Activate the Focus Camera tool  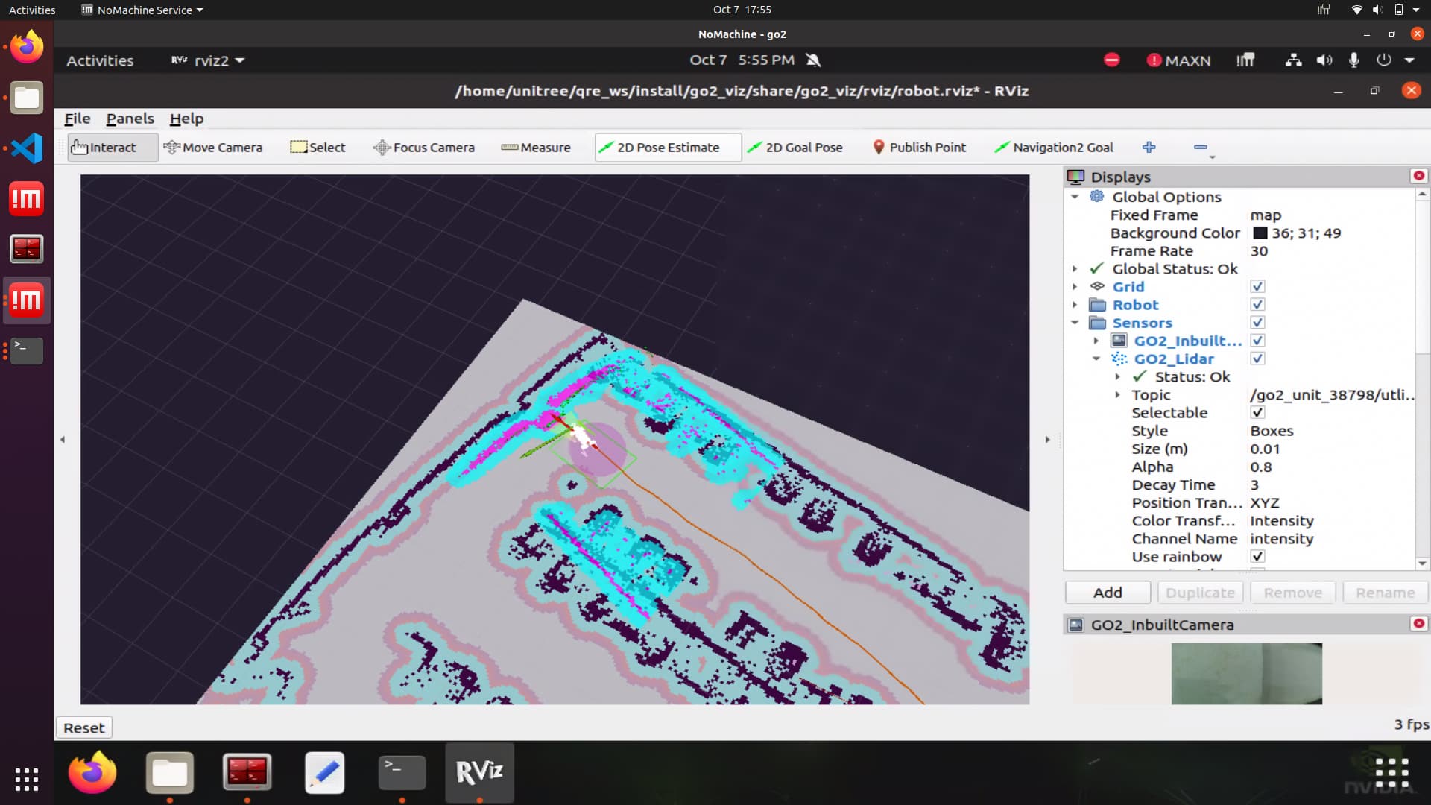click(x=424, y=148)
